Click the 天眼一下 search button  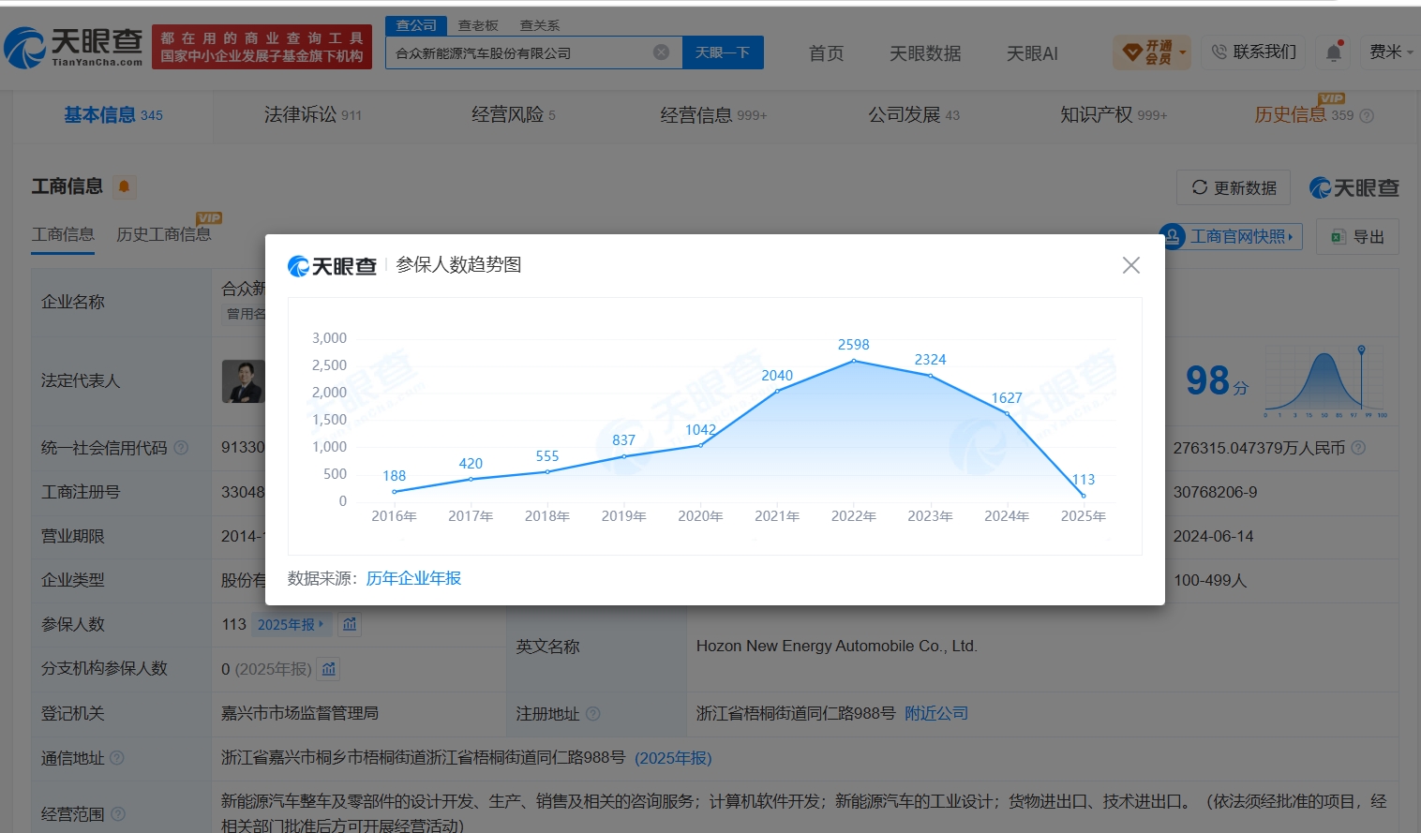point(723,52)
